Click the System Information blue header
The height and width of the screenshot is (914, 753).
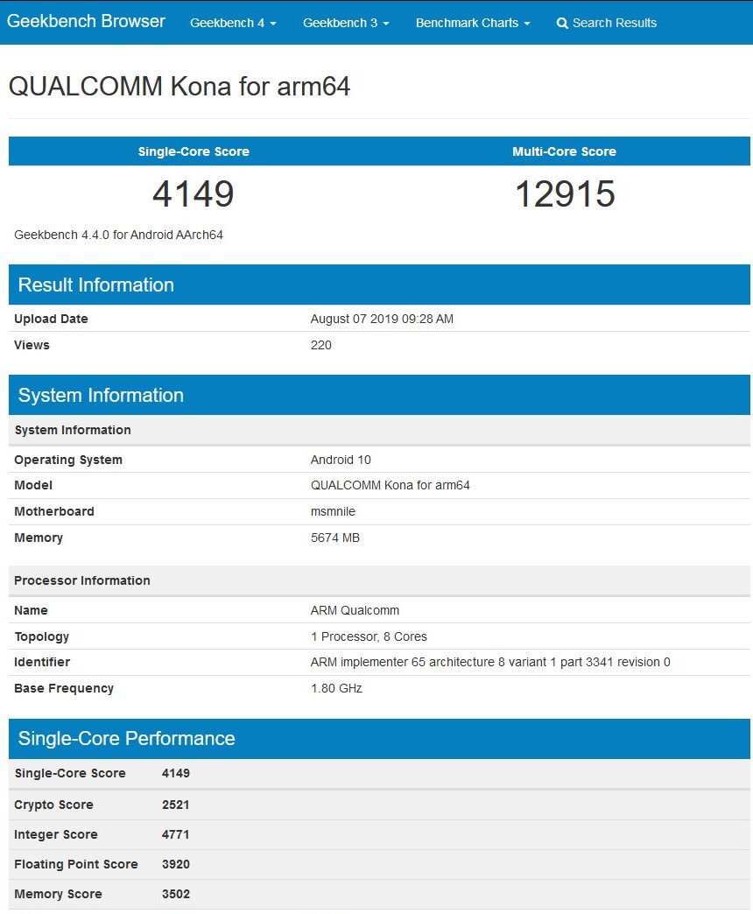tap(379, 395)
